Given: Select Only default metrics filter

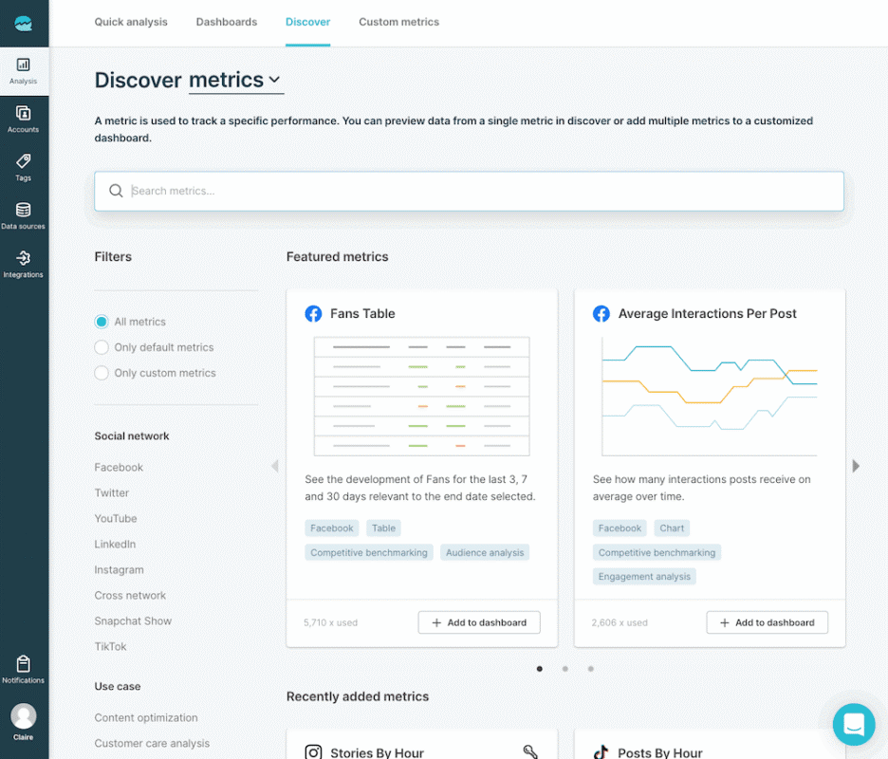Looking at the screenshot, I should click(x=101, y=347).
